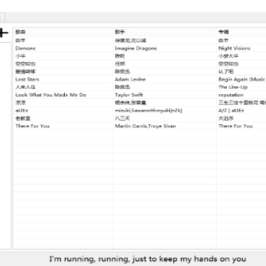
Task: Click the 认了吧 album cell
Action: click(x=225, y=72)
